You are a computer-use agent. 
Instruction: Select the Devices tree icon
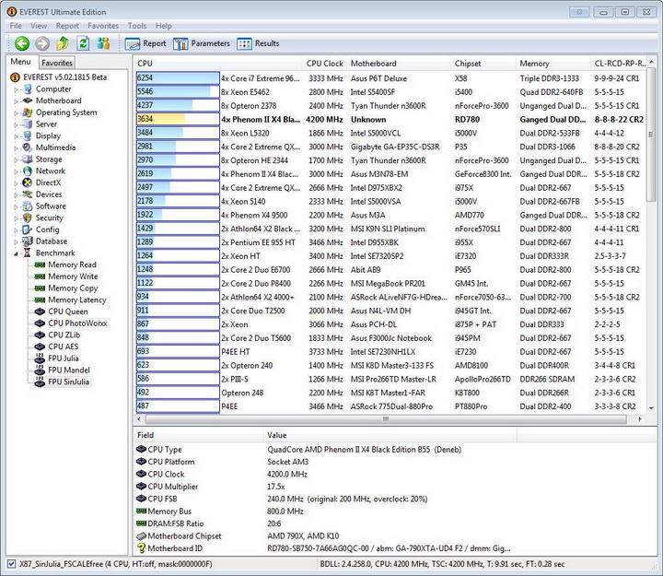(28, 194)
